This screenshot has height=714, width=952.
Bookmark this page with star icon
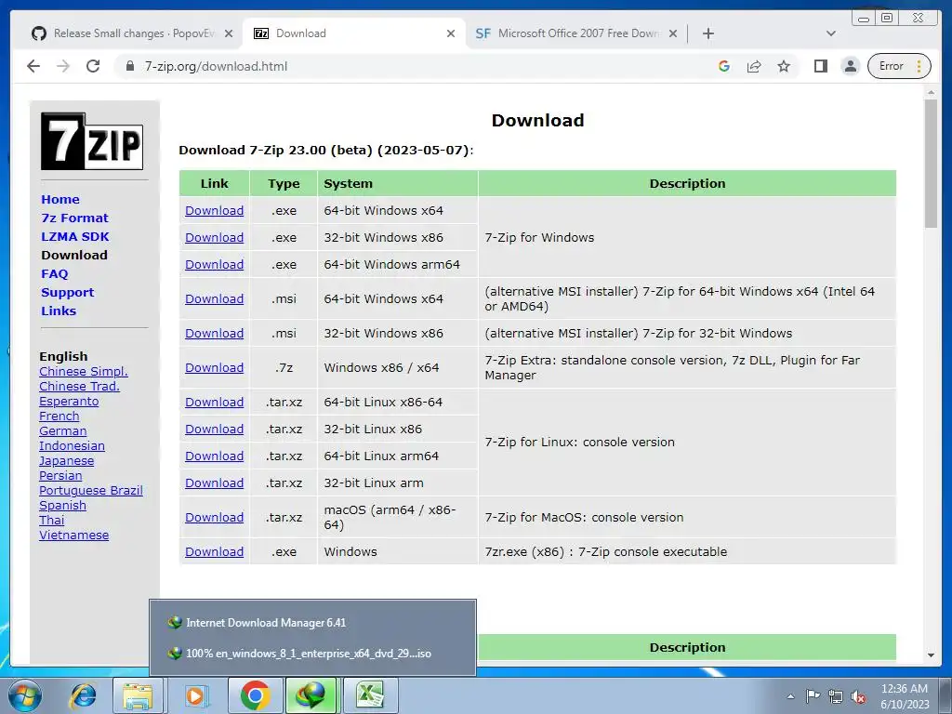click(784, 66)
